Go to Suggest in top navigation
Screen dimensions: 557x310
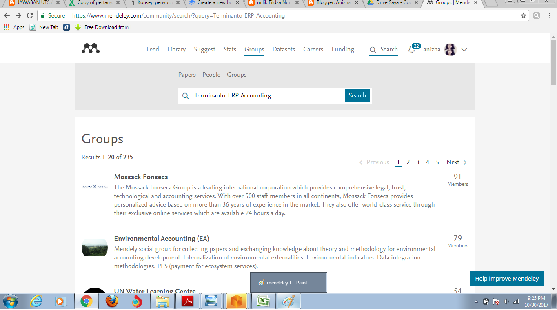coord(204,49)
